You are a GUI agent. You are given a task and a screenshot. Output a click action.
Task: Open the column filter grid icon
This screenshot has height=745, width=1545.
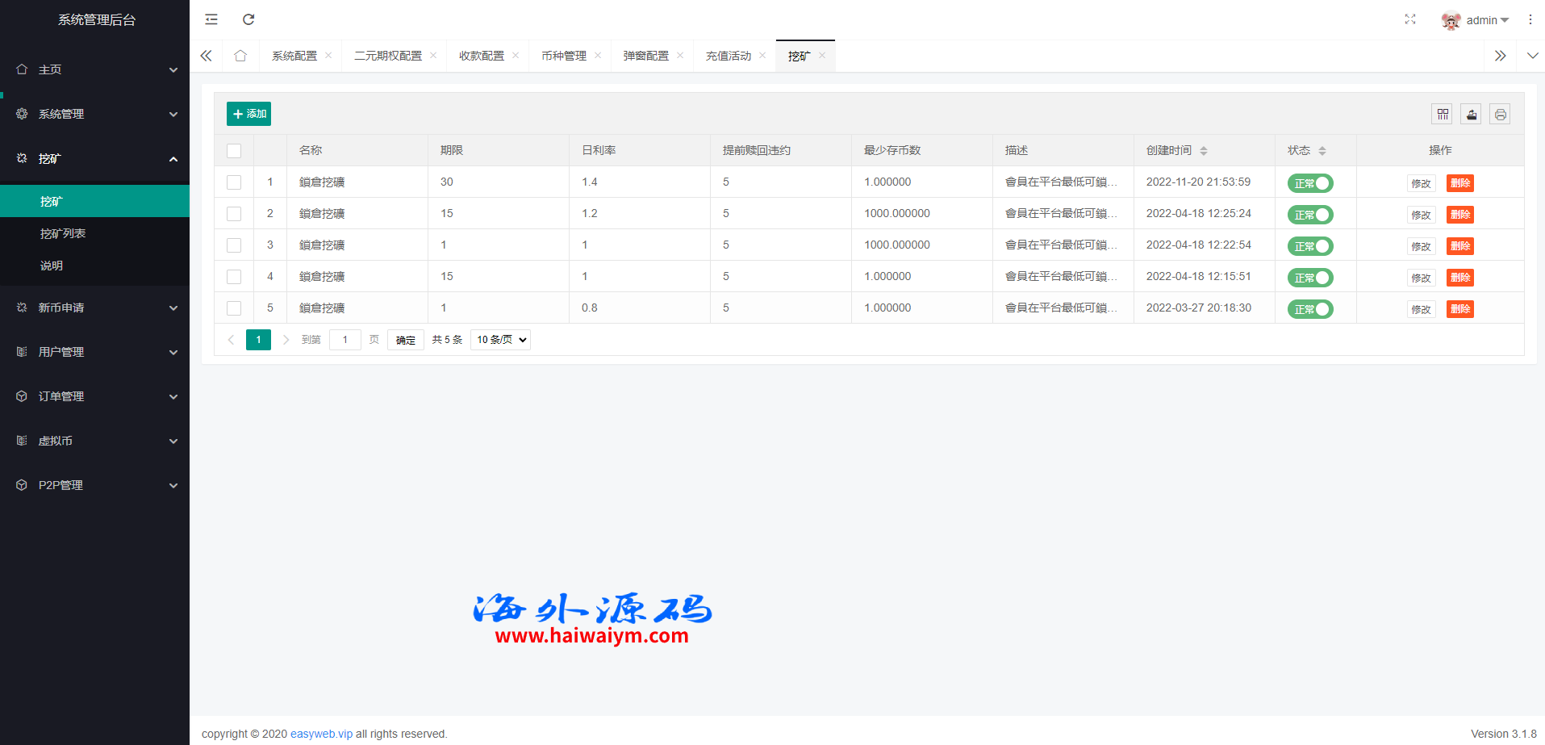1443,115
